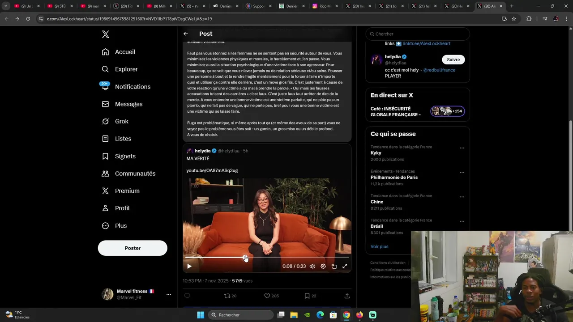
Task: Click the taskbar Rechercher search box
Action: [x=241, y=315]
